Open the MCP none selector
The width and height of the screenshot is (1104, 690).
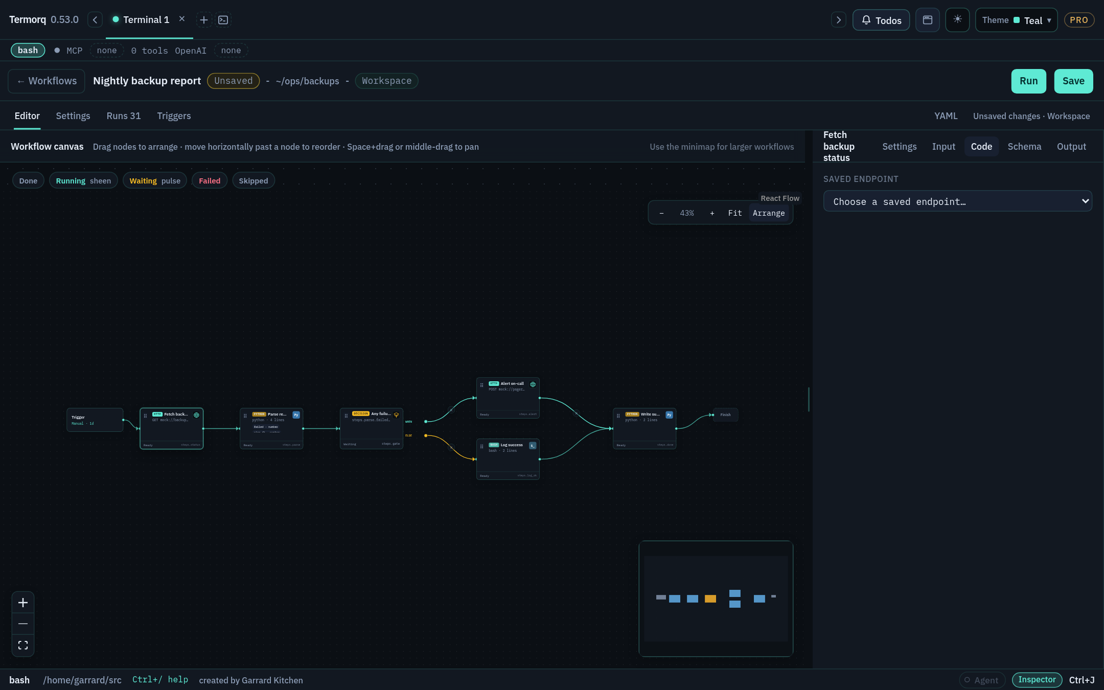coord(107,51)
